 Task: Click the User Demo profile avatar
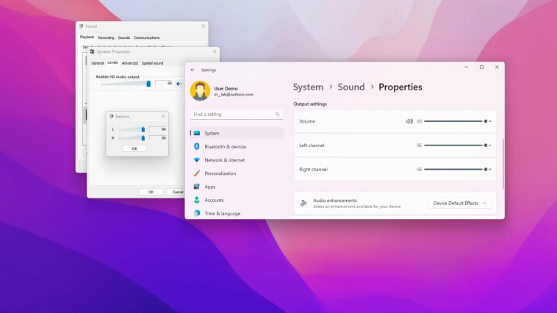click(x=200, y=91)
